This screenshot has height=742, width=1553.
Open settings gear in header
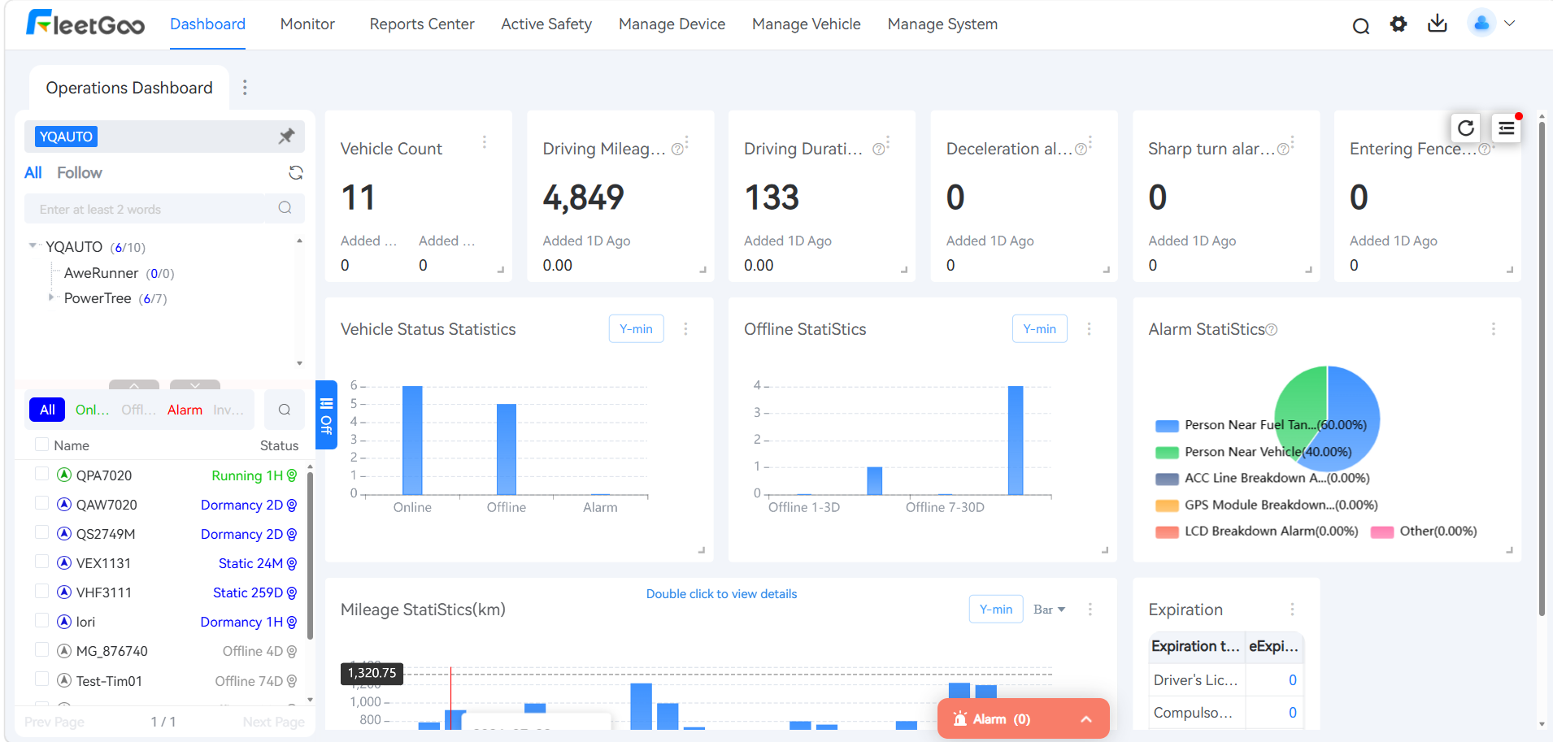point(1399,24)
